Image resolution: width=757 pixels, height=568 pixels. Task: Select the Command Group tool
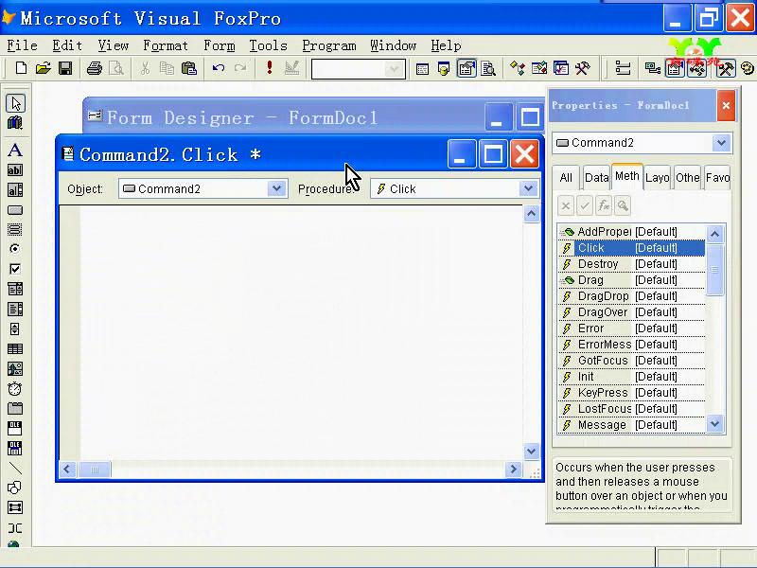pyautogui.click(x=15, y=229)
